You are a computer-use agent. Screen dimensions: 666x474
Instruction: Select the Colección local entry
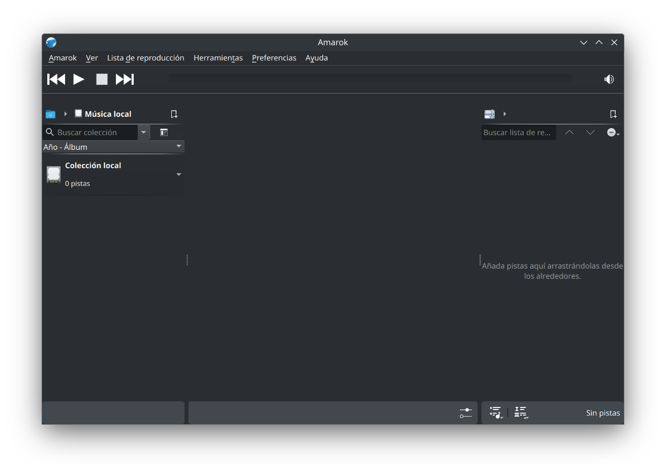pyautogui.click(x=113, y=174)
